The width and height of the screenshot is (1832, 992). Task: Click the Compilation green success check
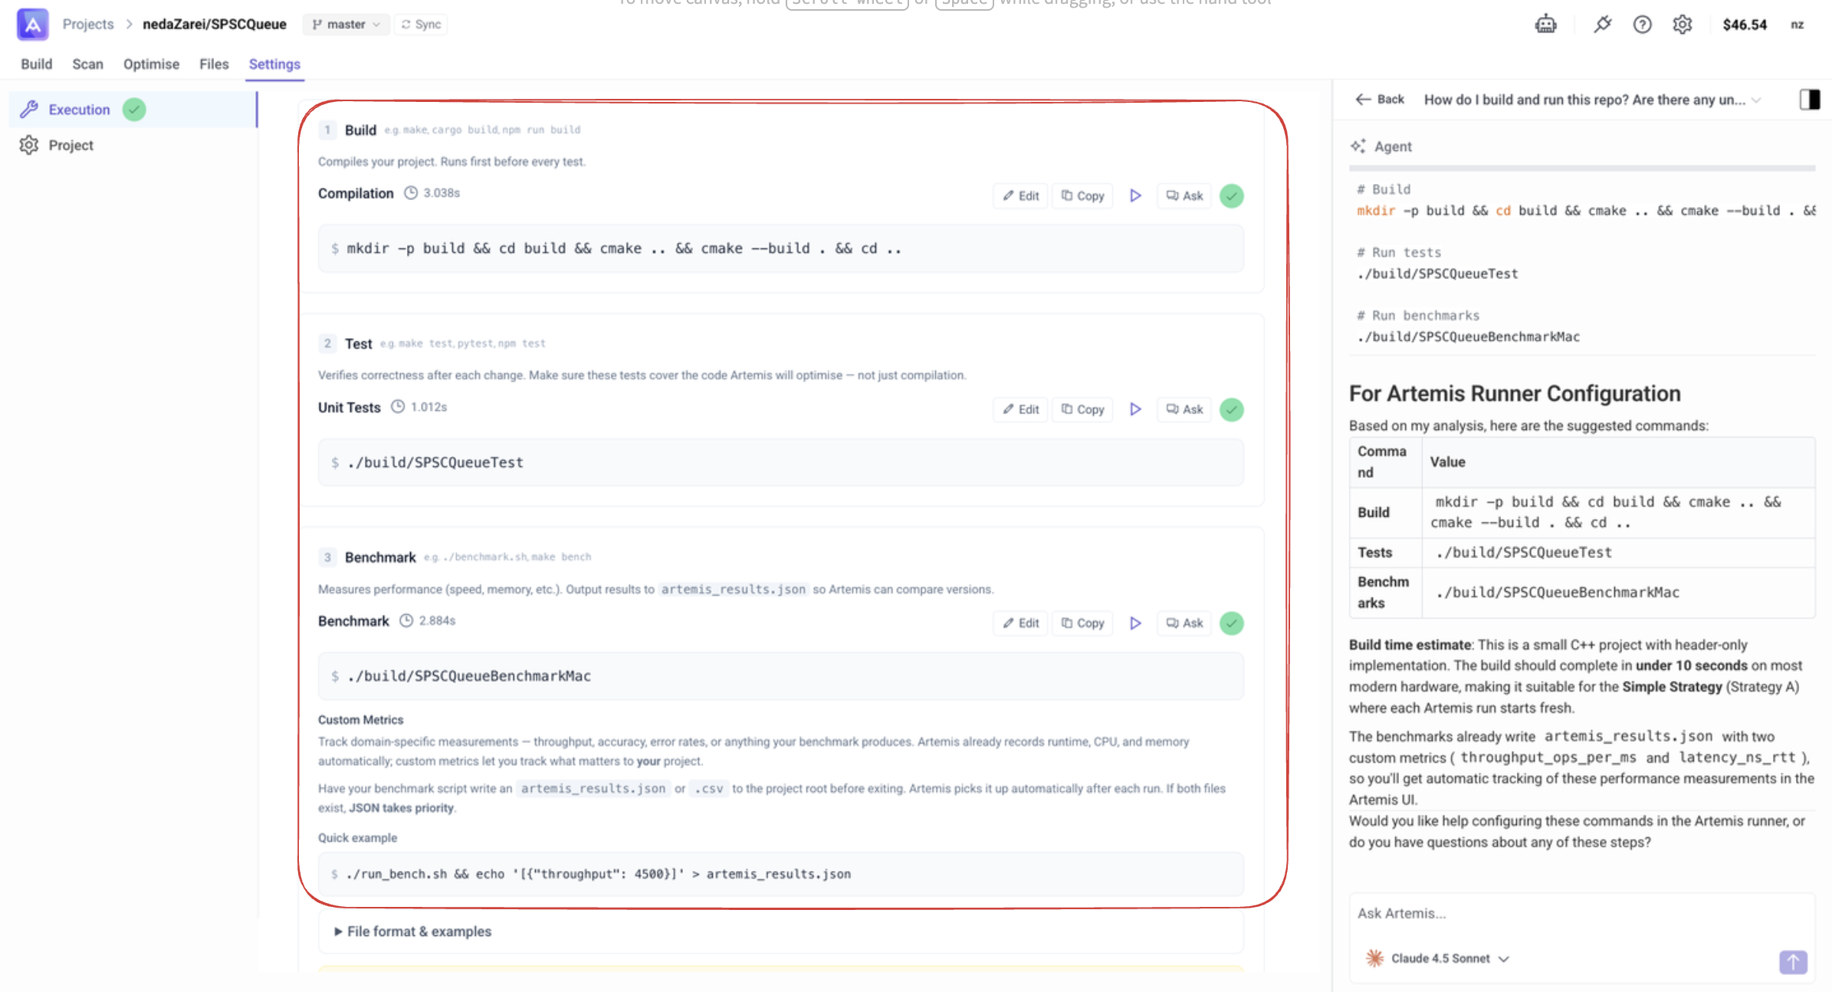click(1231, 195)
